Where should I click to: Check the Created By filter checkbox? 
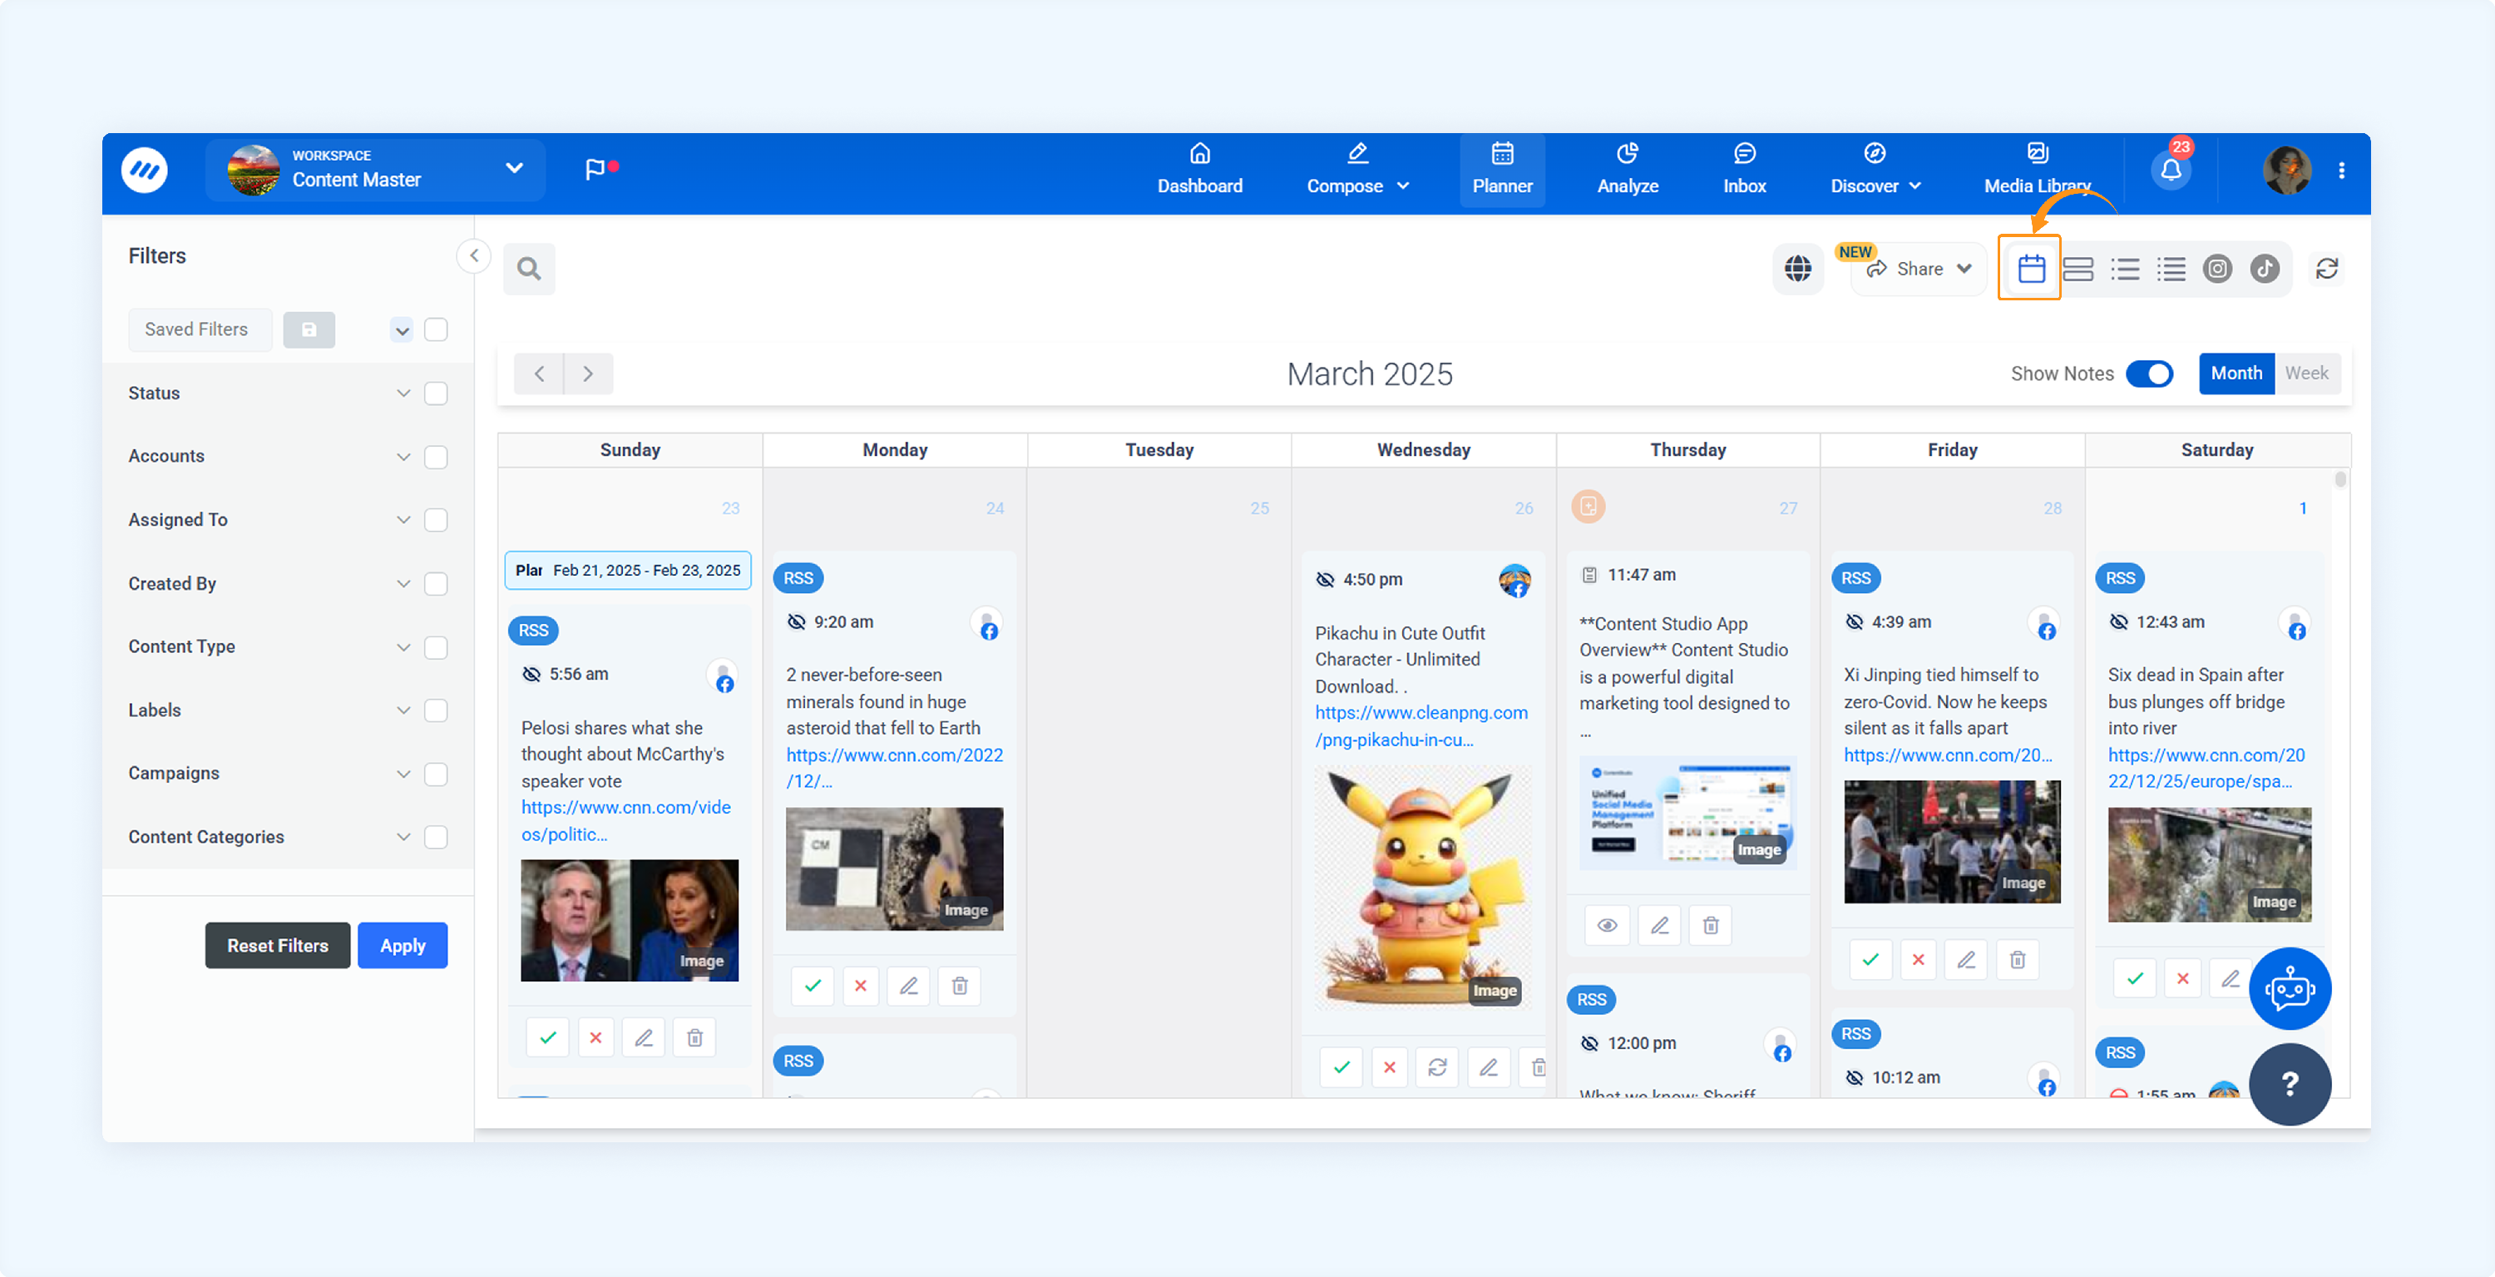pyautogui.click(x=436, y=583)
